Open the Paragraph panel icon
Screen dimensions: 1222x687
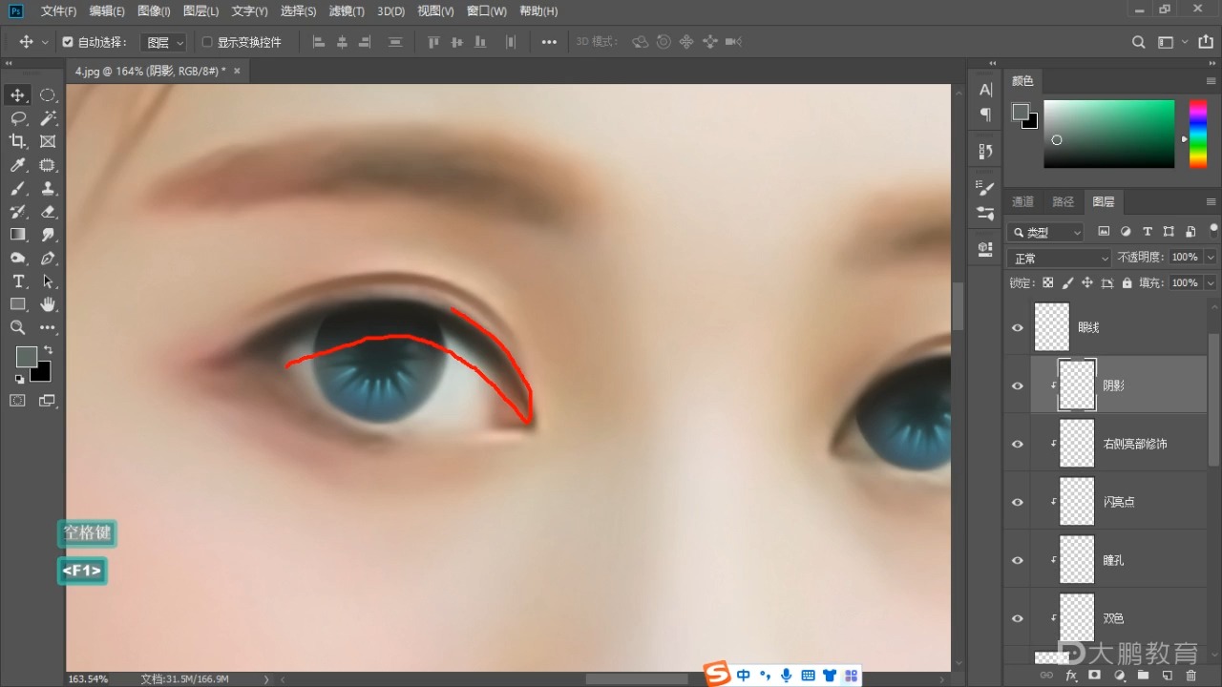985,114
